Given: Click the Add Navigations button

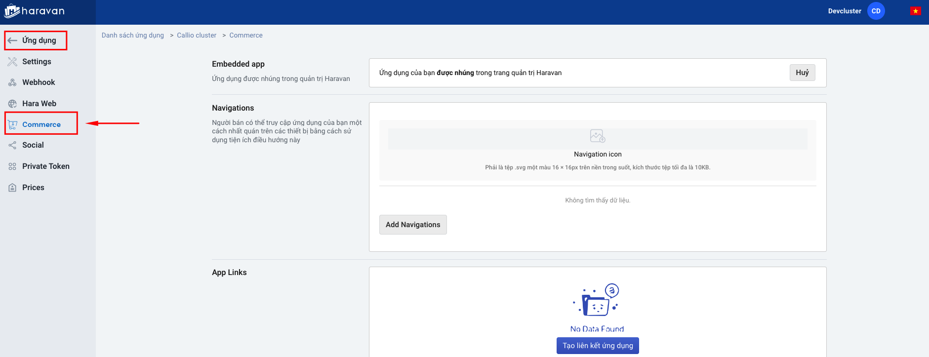Looking at the screenshot, I should coord(412,225).
